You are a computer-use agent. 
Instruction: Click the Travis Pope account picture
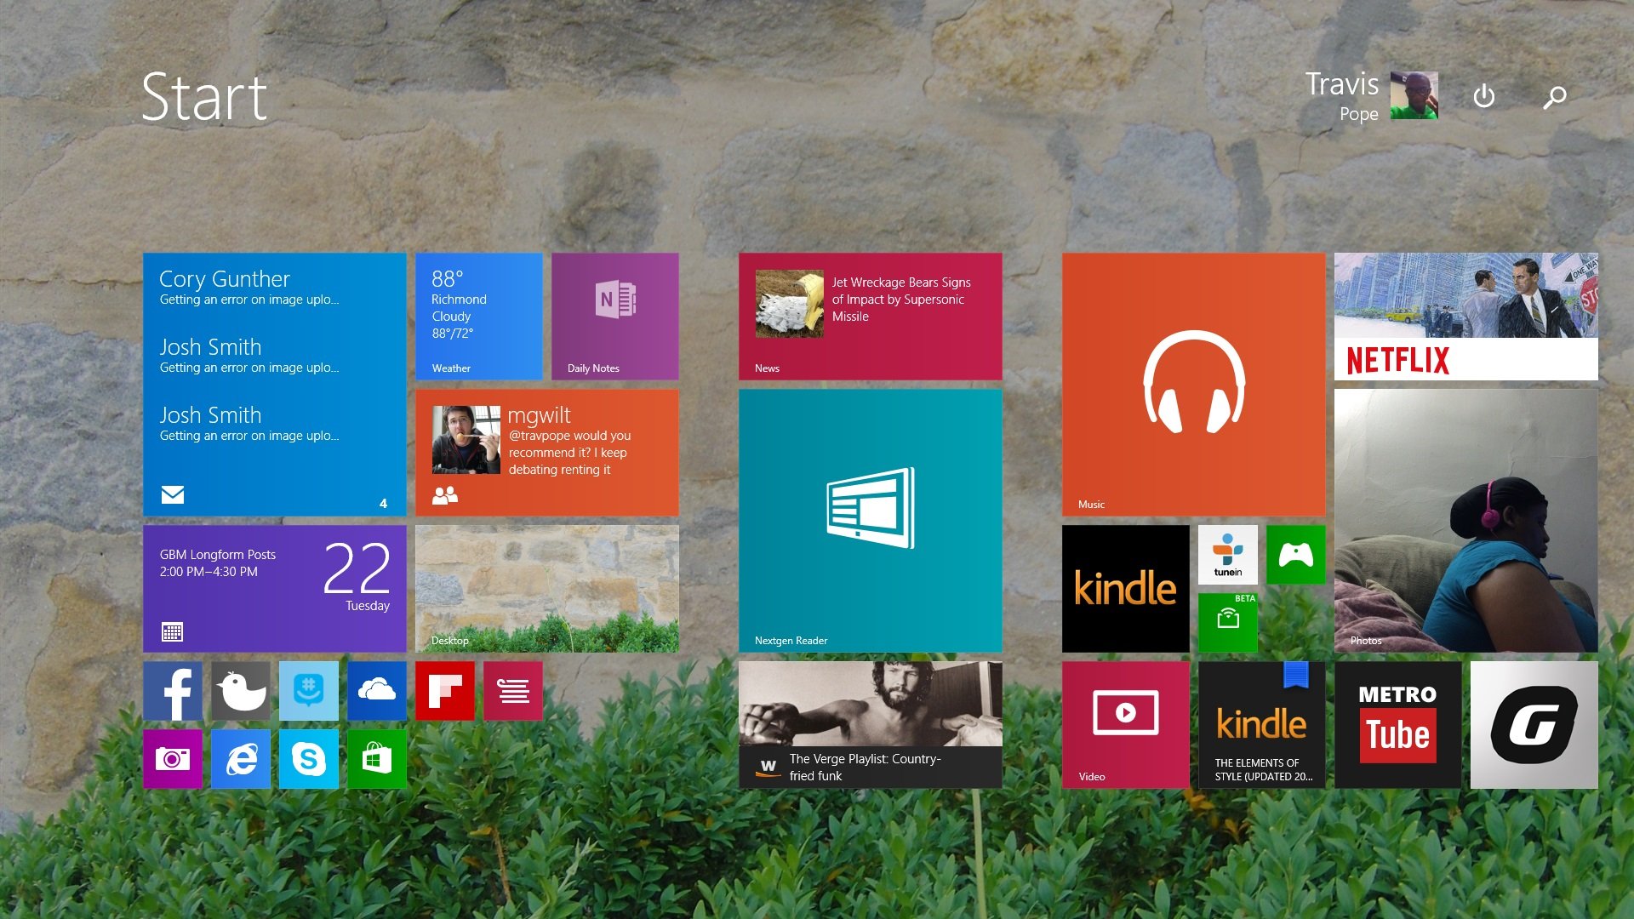[x=1414, y=95]
